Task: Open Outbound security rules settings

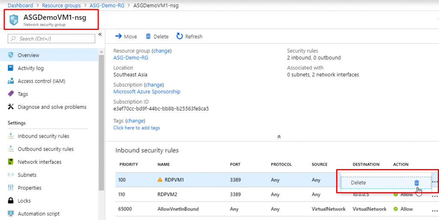Action: 45,149
